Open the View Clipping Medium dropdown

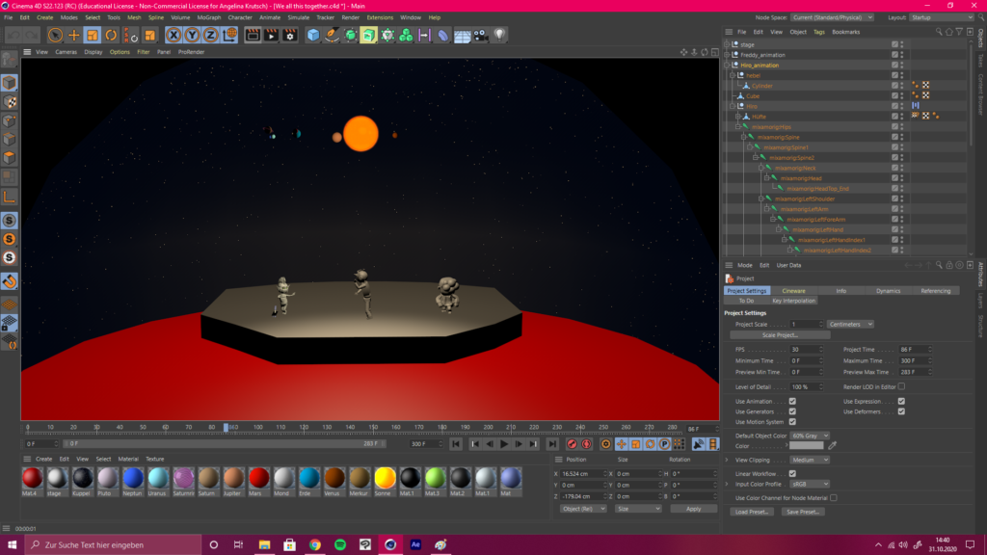pyautogui.click(x=810, y=461)
